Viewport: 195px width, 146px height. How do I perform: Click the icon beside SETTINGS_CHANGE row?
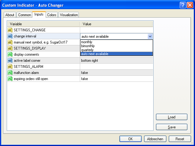10,30
